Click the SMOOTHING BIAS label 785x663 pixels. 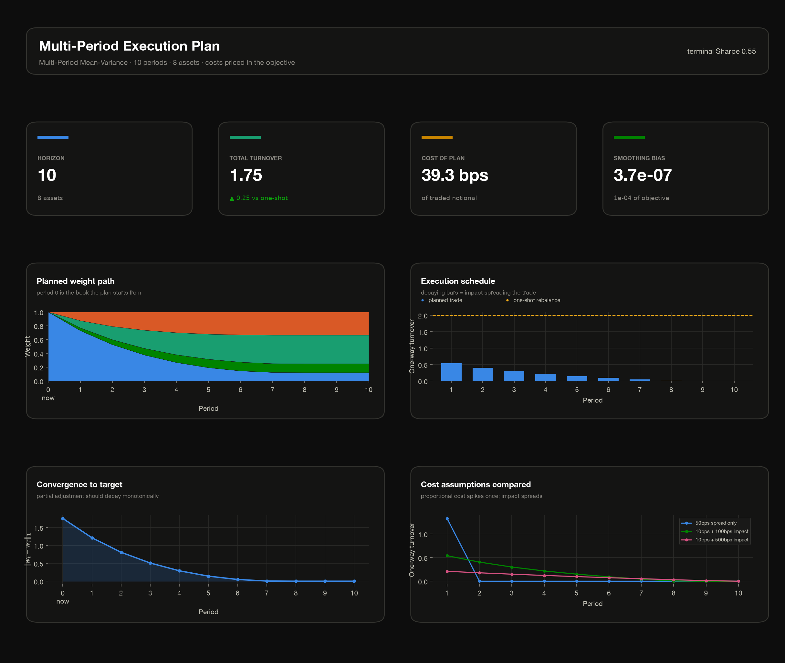tap(639, 158)
